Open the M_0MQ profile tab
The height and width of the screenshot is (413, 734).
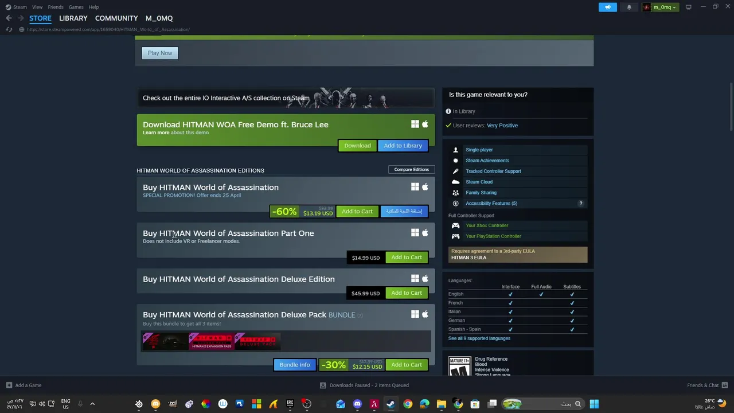(x=159, y=18)
